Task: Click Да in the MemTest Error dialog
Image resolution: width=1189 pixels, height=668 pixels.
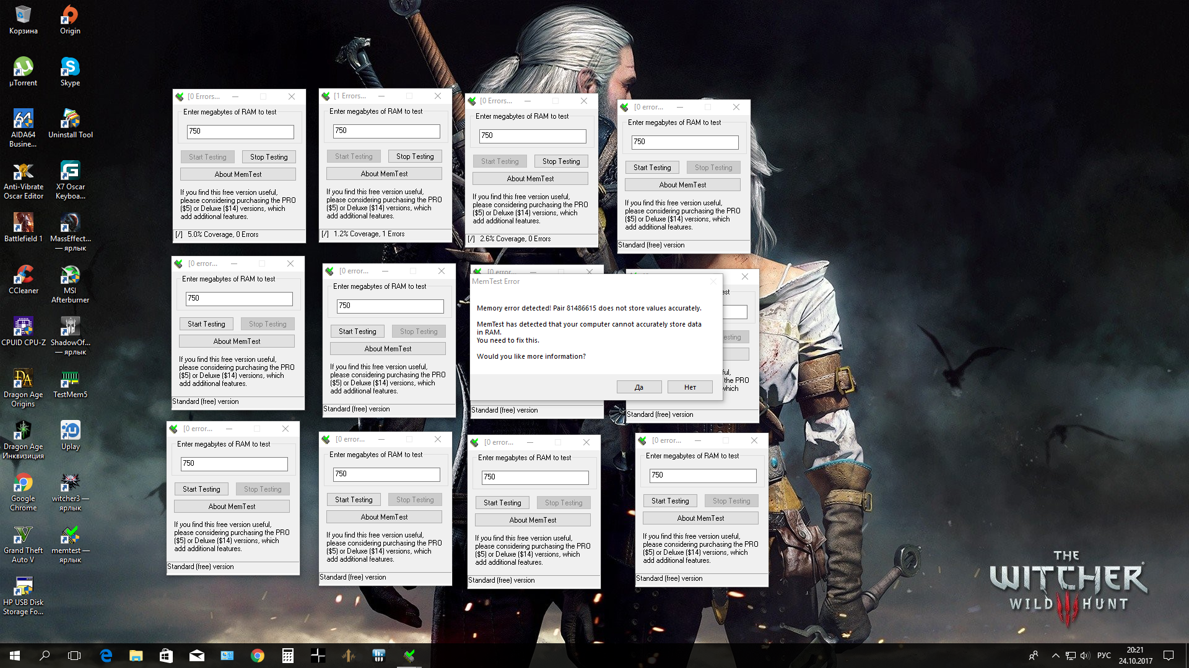Action: point(639,387)
